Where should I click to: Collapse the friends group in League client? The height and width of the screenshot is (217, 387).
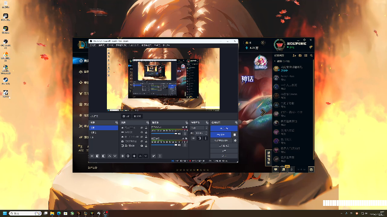[x=275, y=61]
